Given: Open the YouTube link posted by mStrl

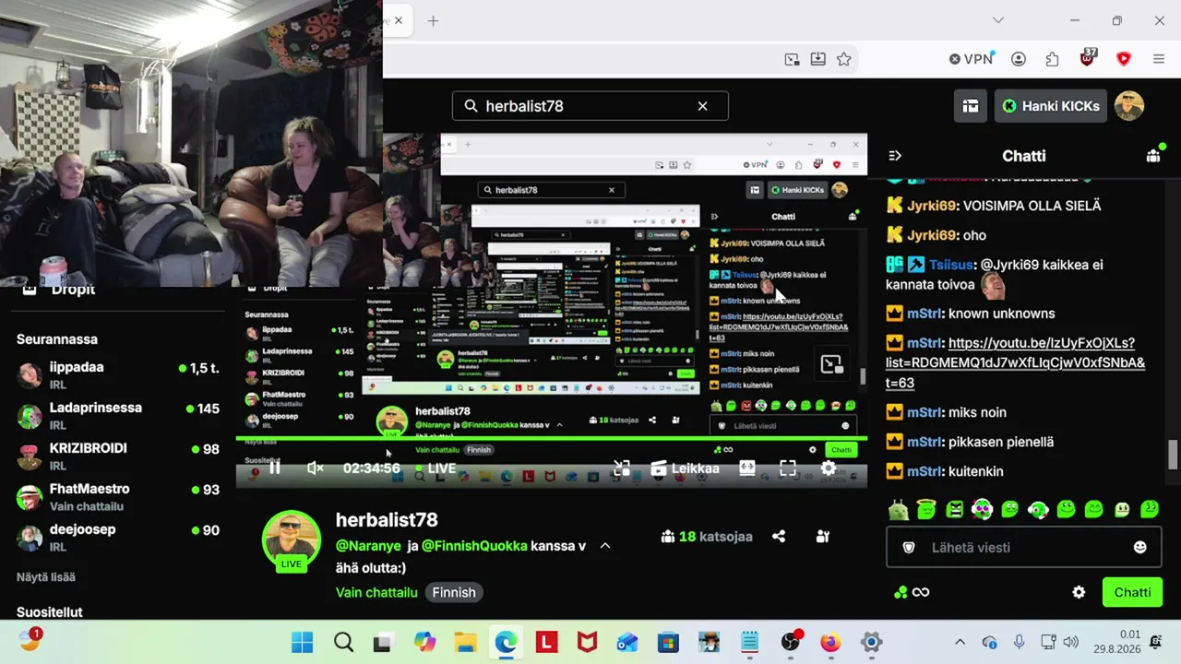Looking at the screenshot, I should point(1015,362).
